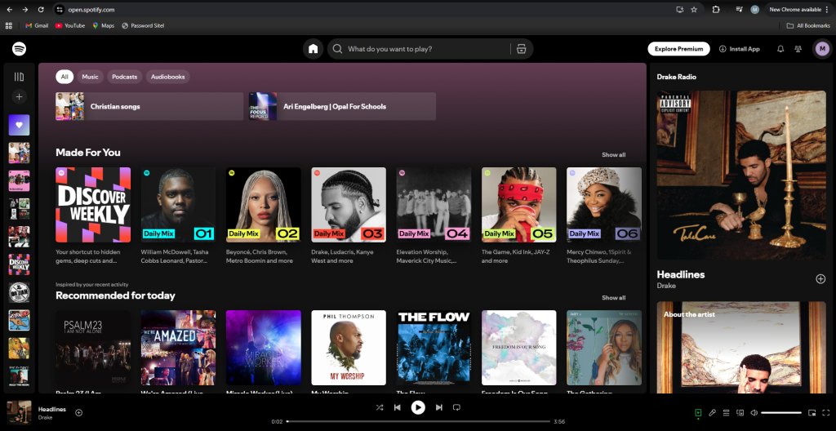Enter full screen player
The image size is (836, 431).
click(825, 412)
